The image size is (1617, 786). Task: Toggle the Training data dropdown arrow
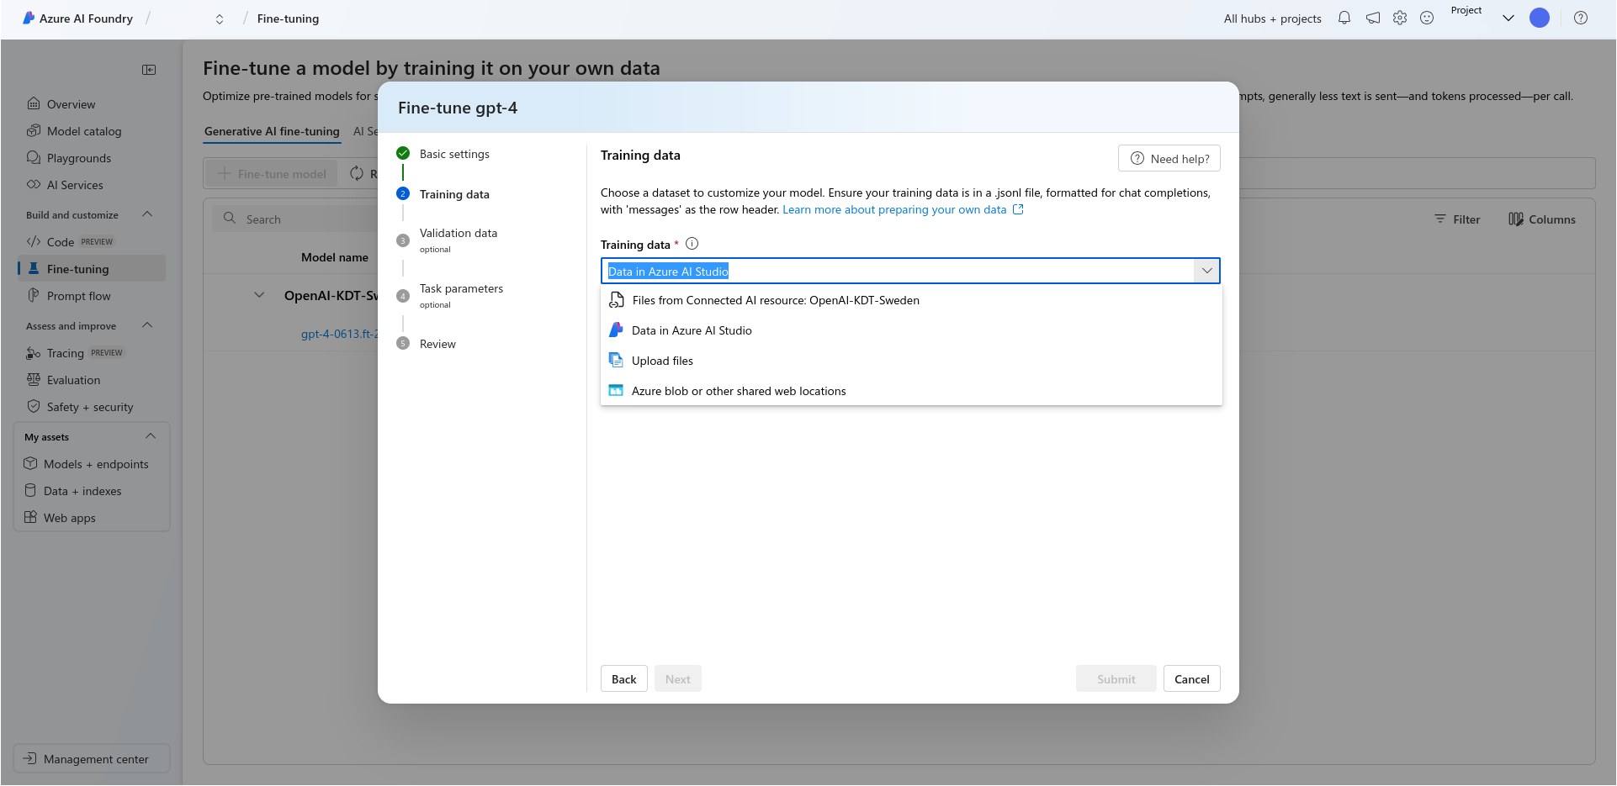1206,271
